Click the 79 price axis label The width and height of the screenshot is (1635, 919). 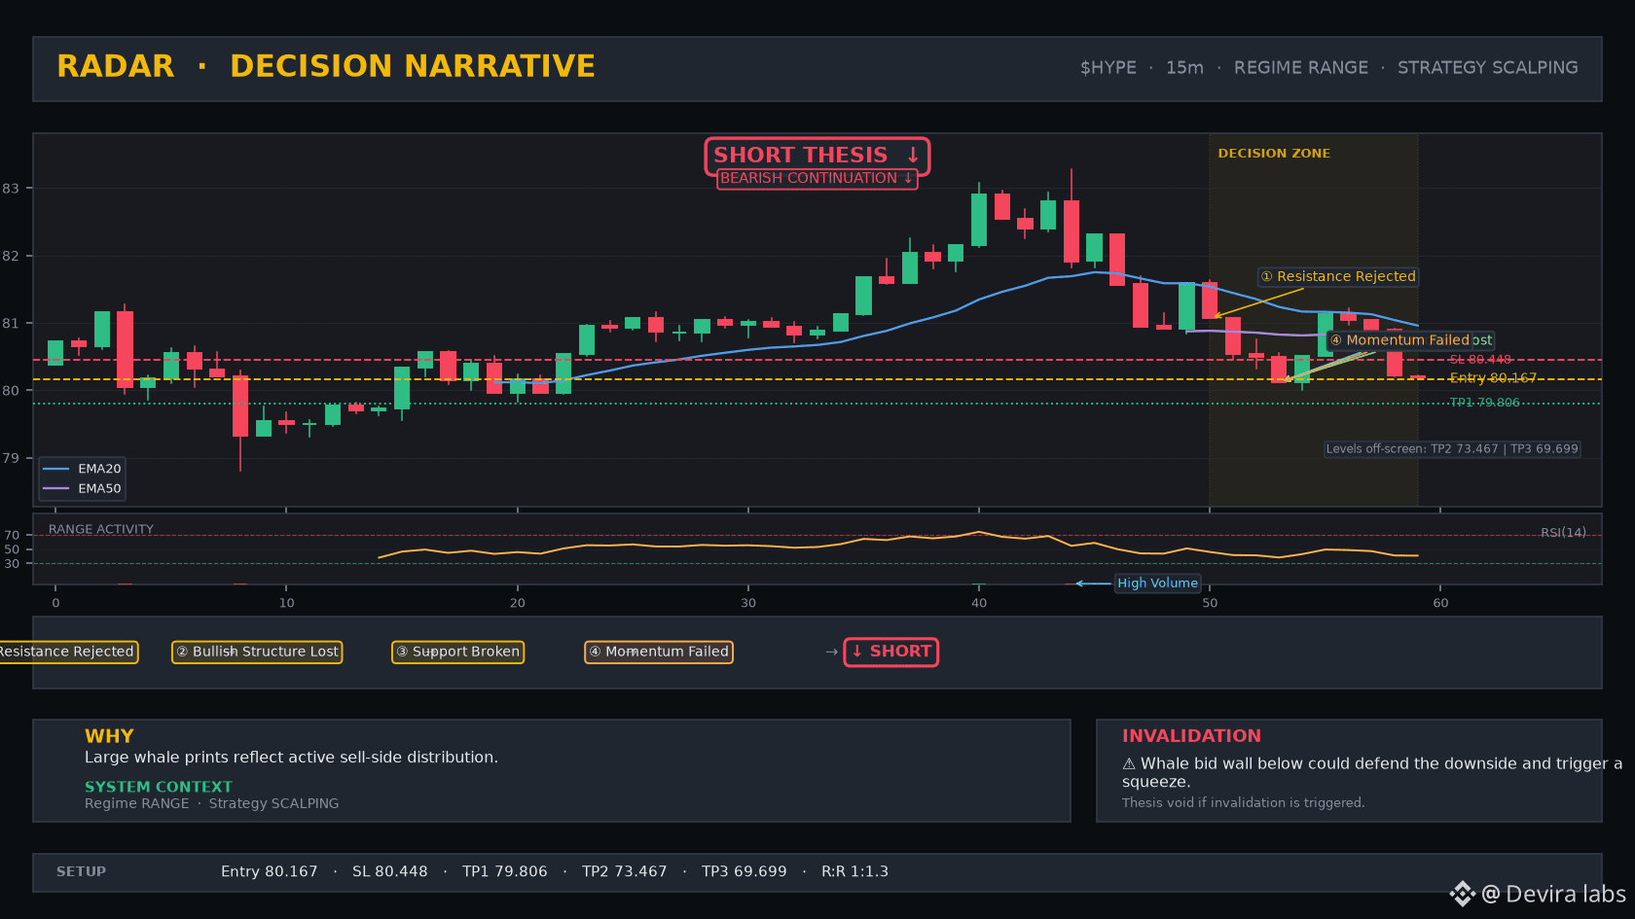click(x=11, y=458)
